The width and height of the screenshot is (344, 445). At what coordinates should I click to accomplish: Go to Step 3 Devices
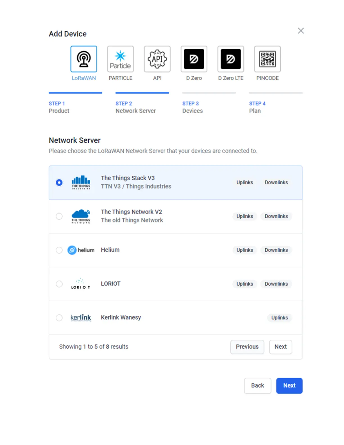[x=209, y=103]
